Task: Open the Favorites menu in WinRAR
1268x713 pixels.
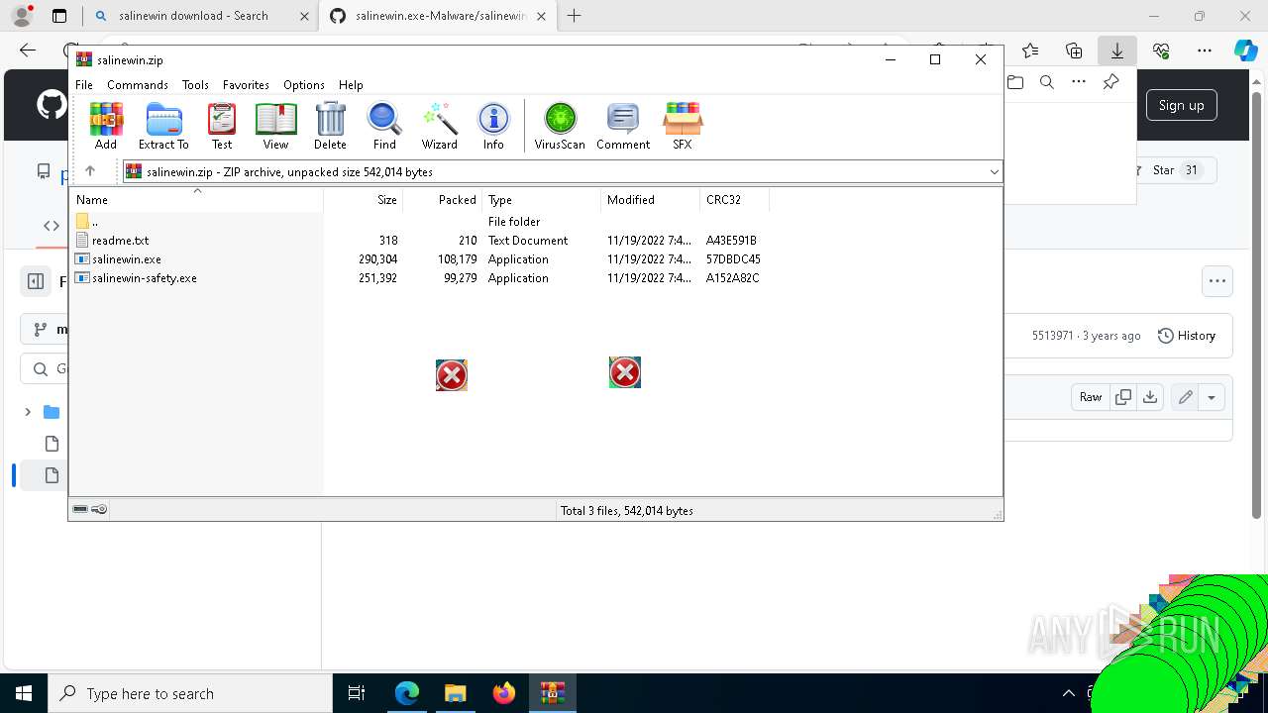Action: [246, 85]
